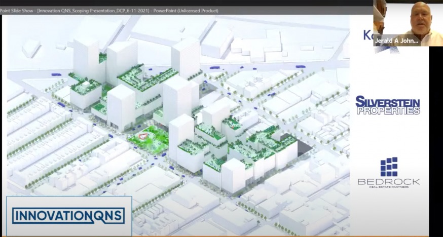Click the Bedrock blue grid icon
The image size is (443, 237).
click(x=389, y=167)
